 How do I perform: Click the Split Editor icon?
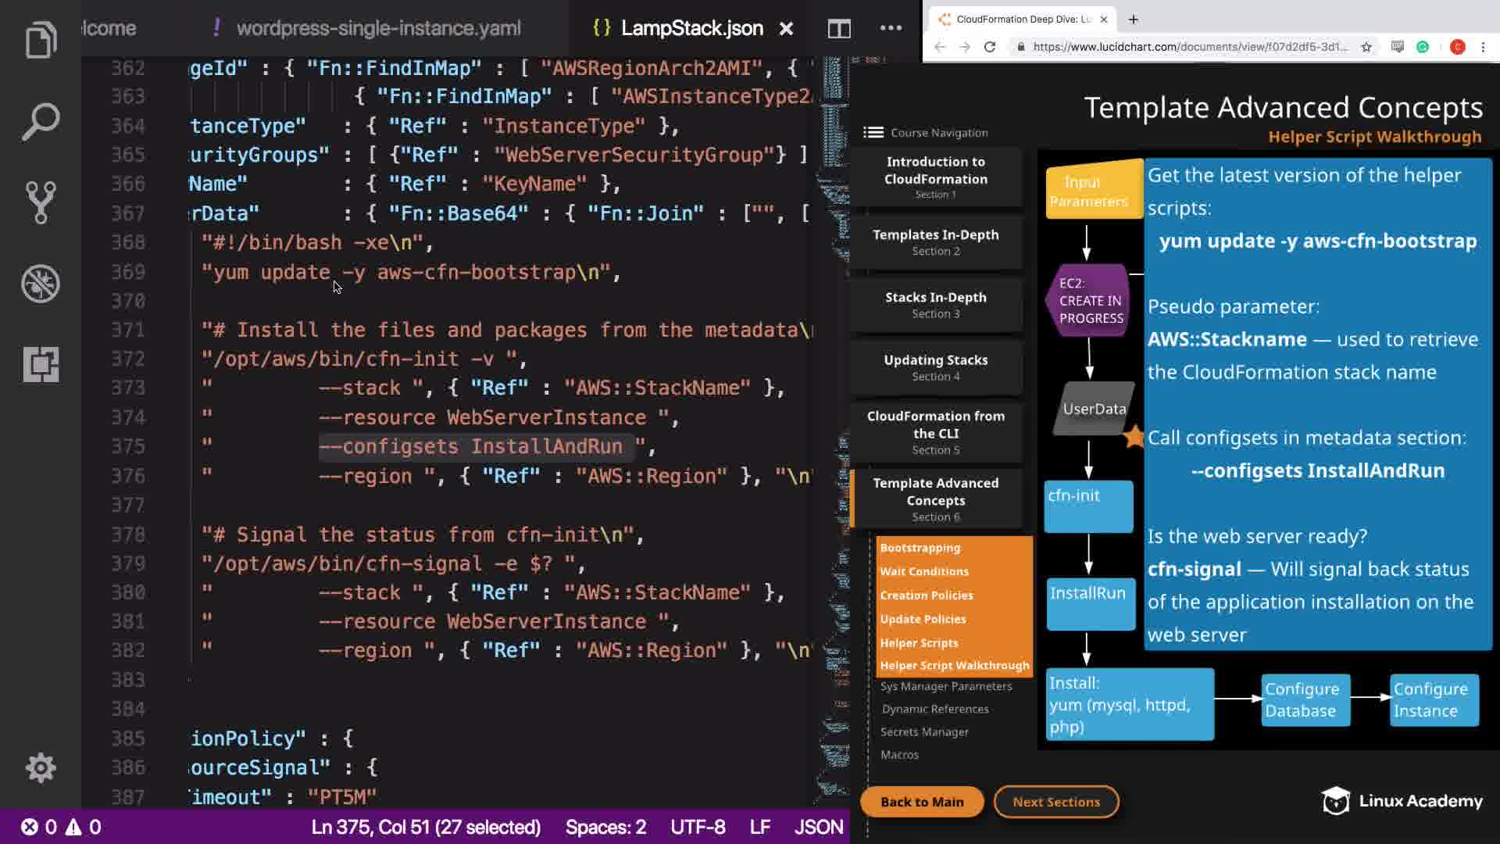click(x=839, y=29)
